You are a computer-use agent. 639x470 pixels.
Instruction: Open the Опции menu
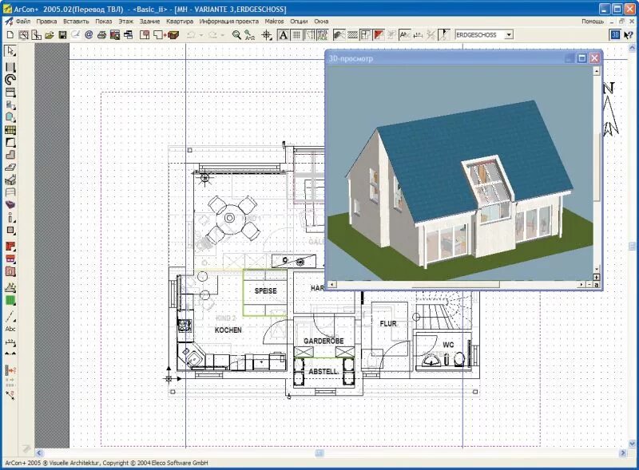(x=299, y=22)
